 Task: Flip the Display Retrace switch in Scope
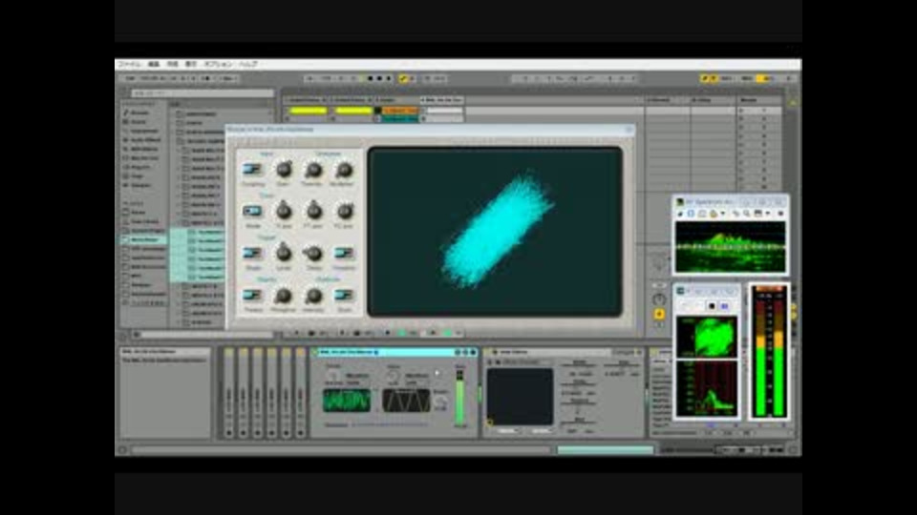[x=252, y=295]
